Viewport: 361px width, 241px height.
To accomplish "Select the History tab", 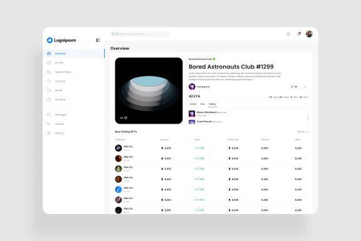I will click(212, 104).
